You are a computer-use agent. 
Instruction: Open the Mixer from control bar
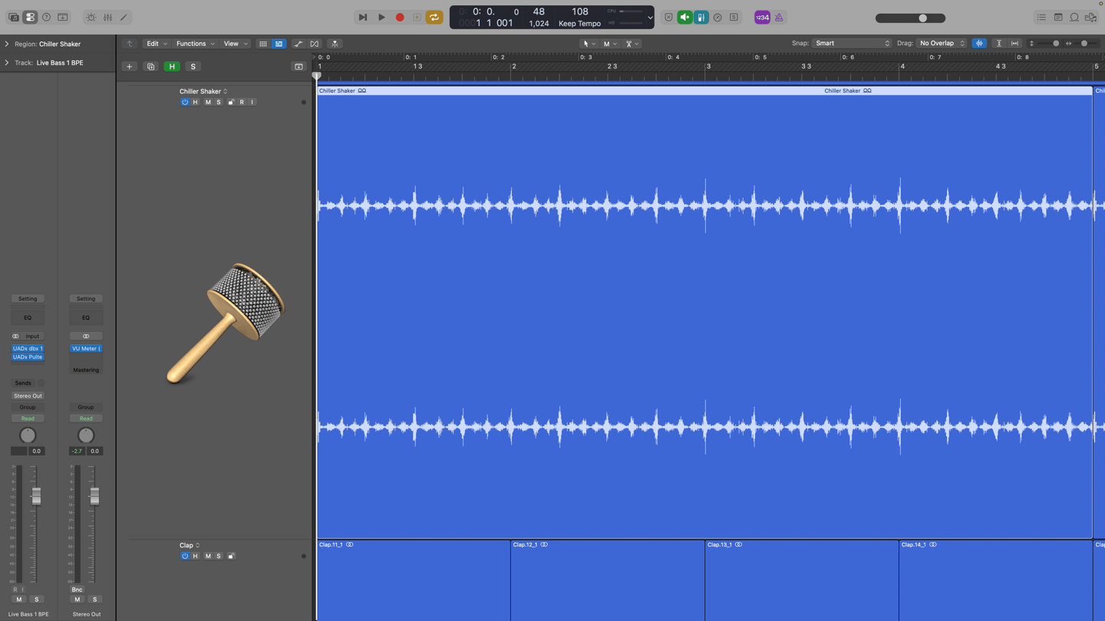click(107, 17)
